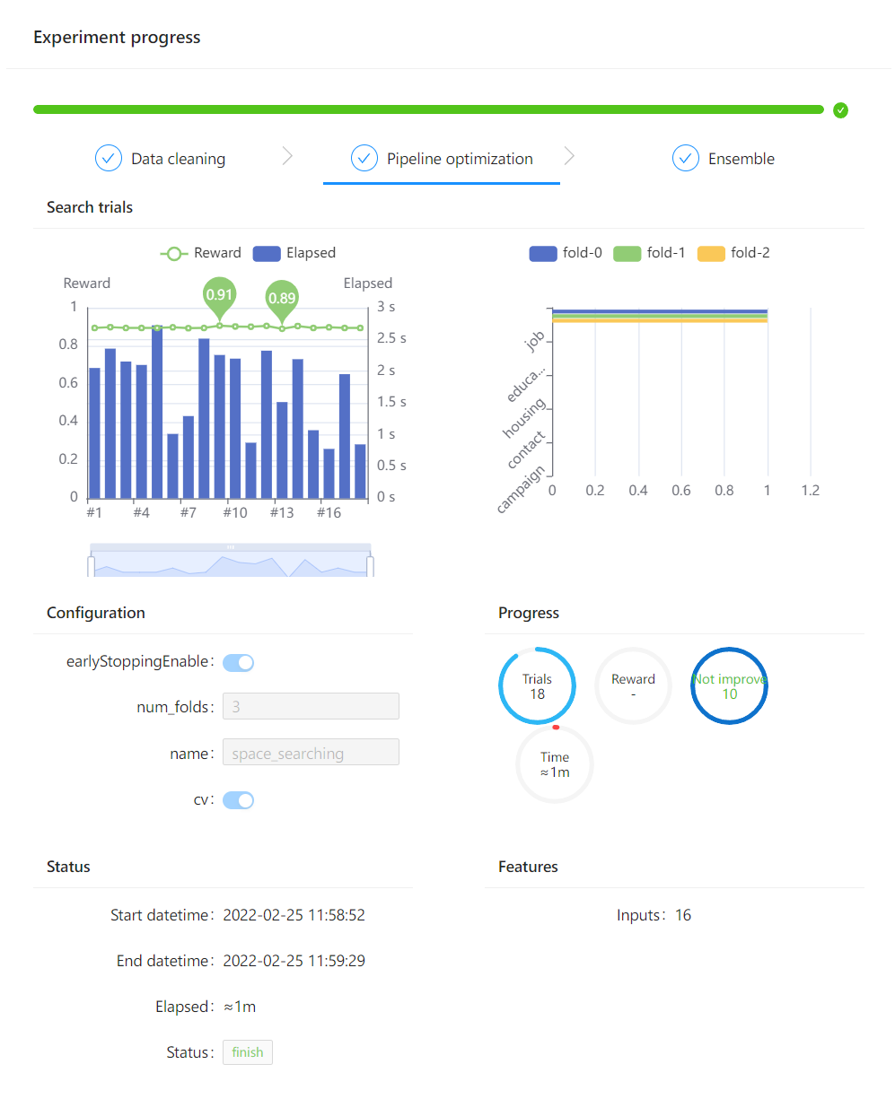The image size is (895, 1099).
Task: Click the chevron after Pipeline optimization
Action: point(569,156)
